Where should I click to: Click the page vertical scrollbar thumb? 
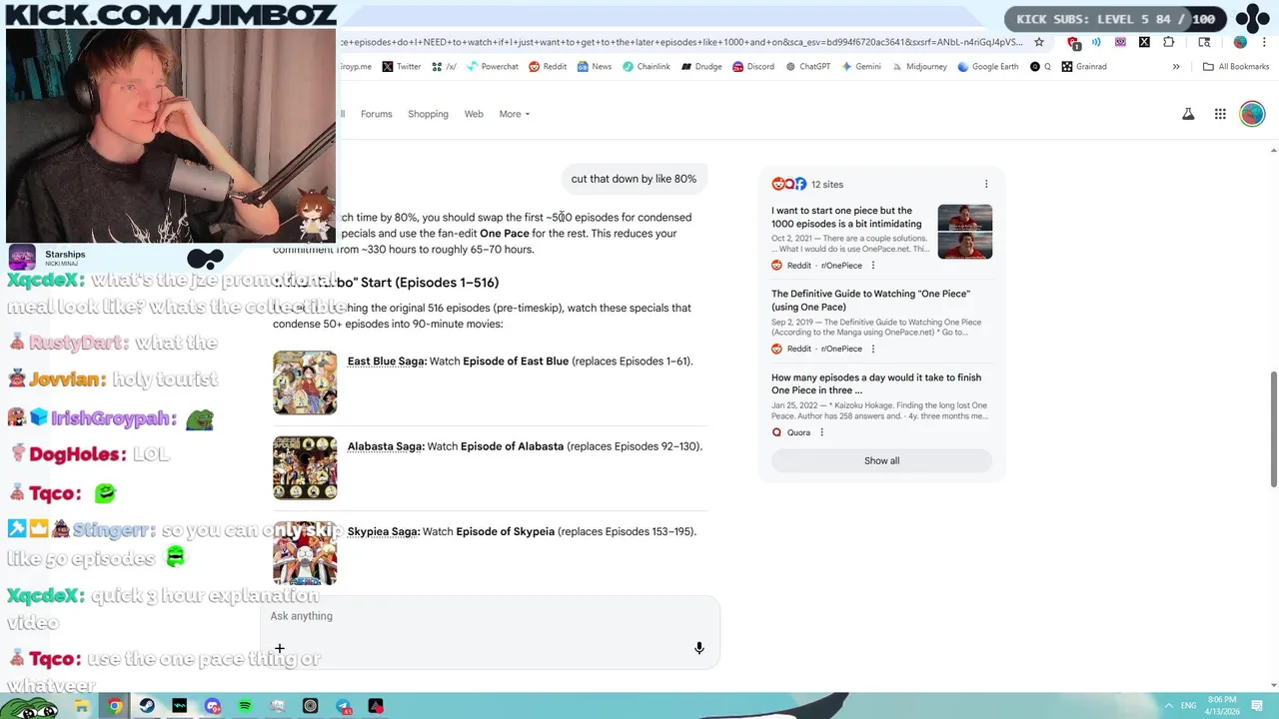pyautogui.click(x=1273, y=429)
